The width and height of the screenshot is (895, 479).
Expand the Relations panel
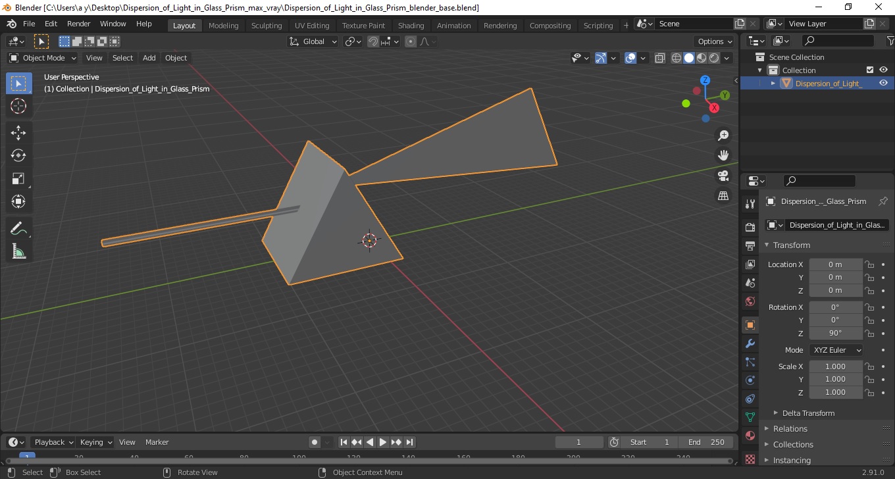click(x=790, y=429)
